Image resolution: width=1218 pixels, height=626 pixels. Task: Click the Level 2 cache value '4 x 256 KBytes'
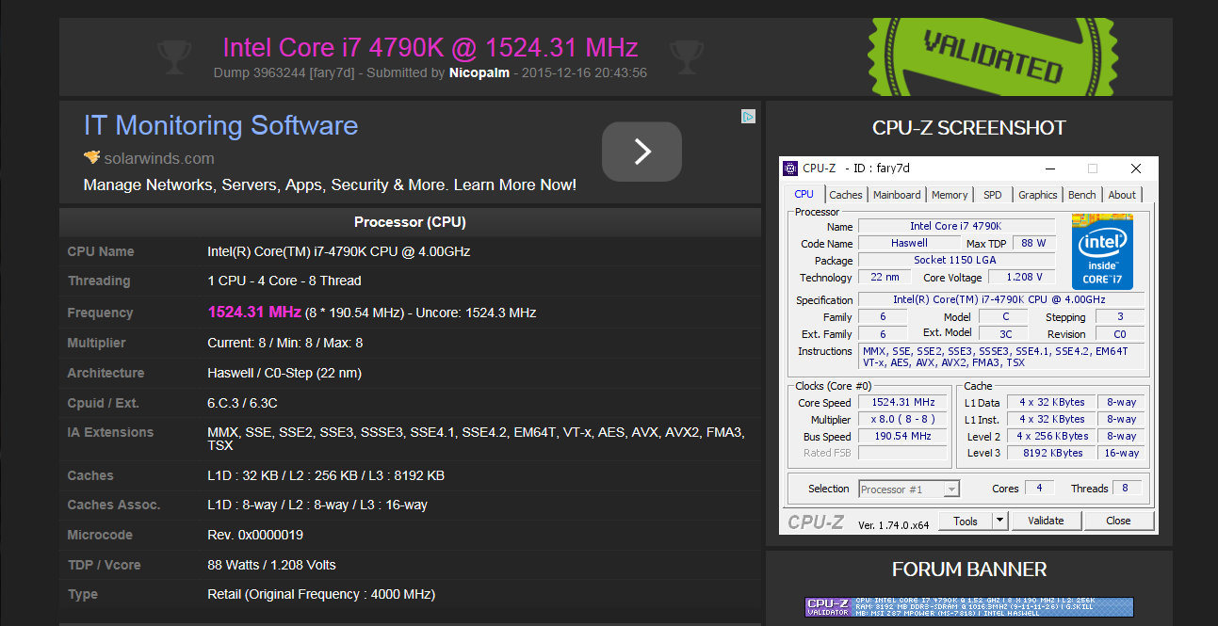1052,436
